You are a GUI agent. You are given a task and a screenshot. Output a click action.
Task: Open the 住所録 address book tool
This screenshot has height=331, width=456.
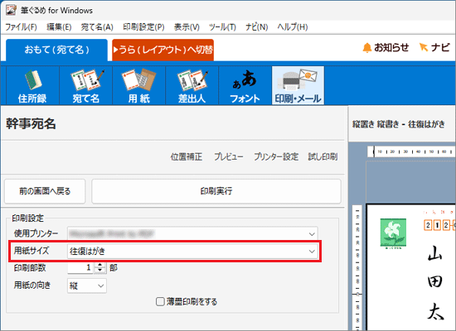pyautogui.click(x=32, y=86)
